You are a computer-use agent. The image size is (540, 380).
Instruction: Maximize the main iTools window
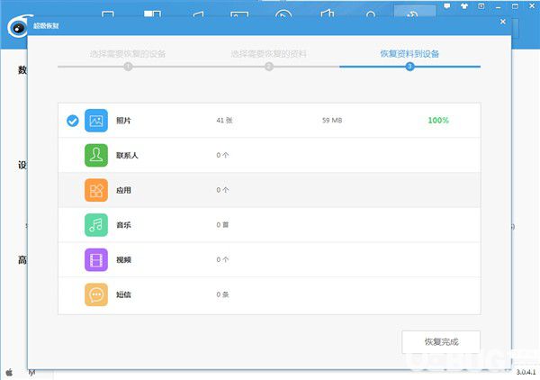[x=515, y=6]
